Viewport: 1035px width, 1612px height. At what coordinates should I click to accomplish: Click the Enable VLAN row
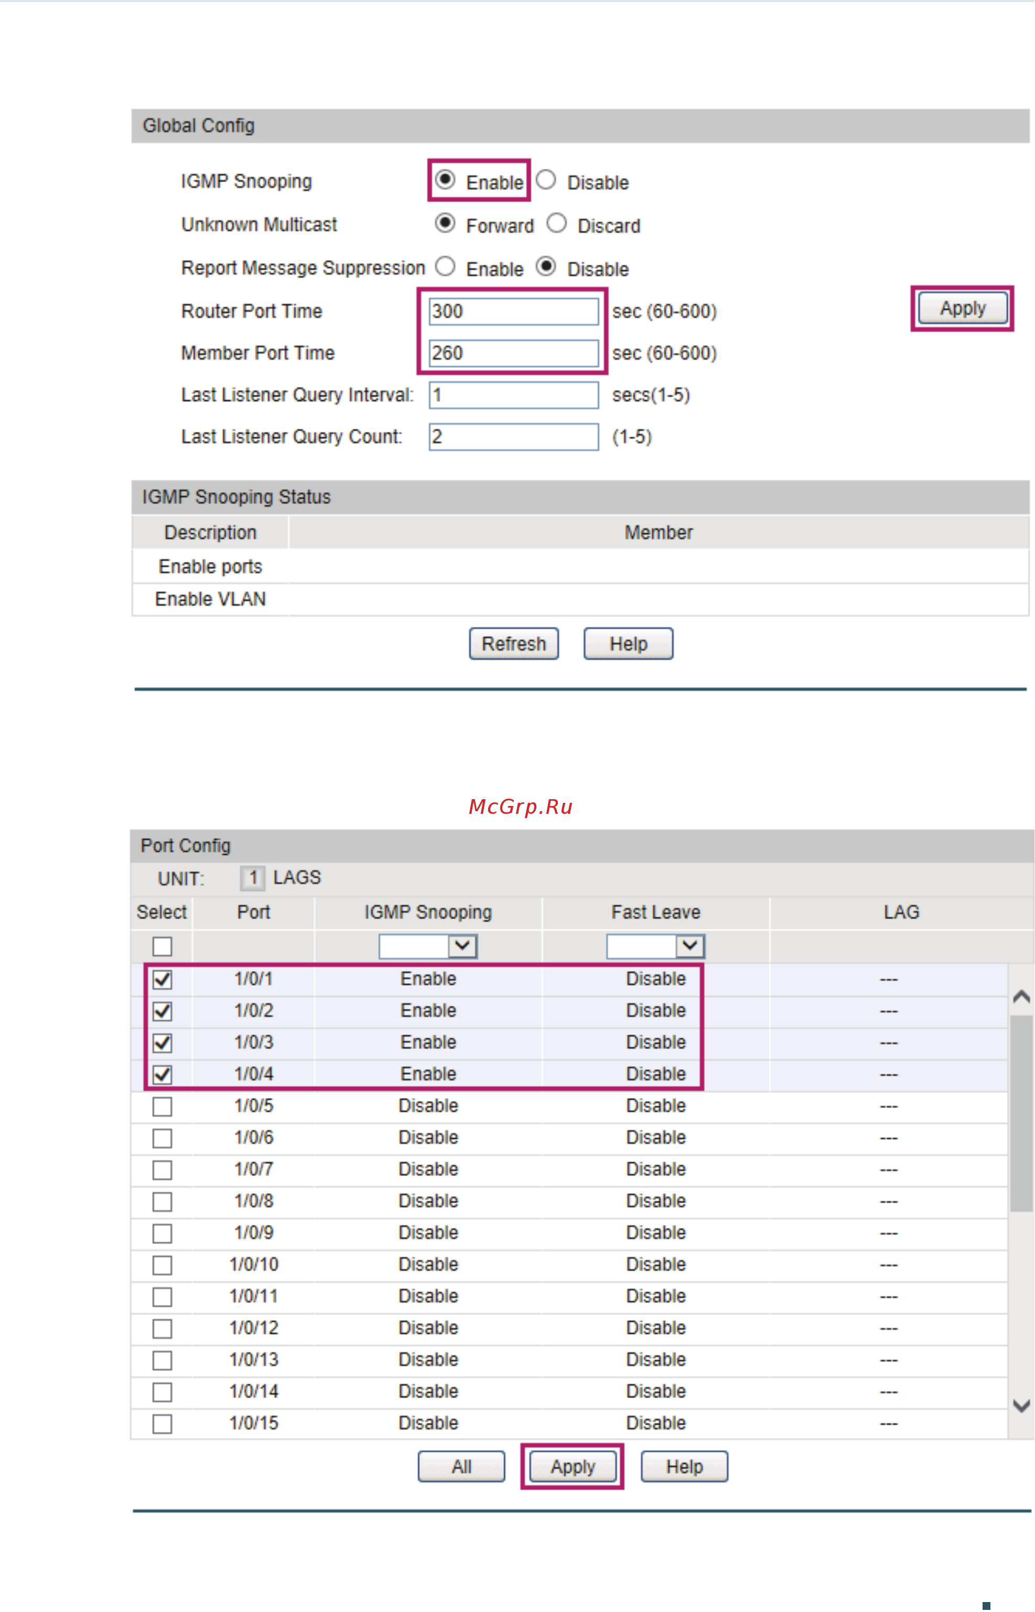(580, 598)
